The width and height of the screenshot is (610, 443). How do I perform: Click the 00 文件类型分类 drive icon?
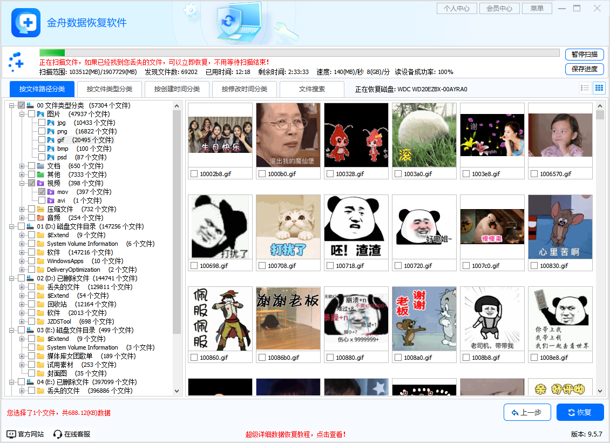[x=30, y=105]
